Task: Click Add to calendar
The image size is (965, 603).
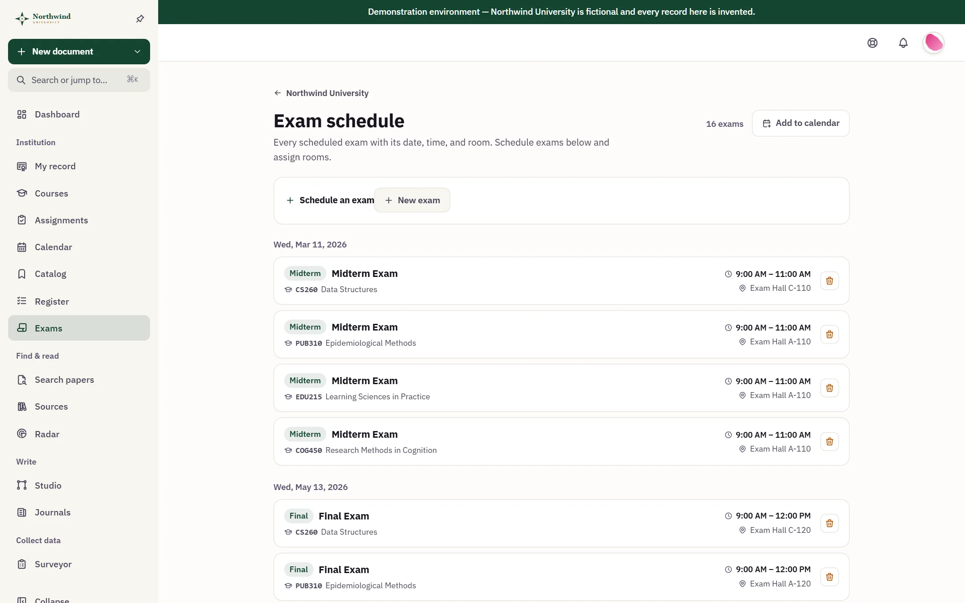Action: (x=801, y=123)
